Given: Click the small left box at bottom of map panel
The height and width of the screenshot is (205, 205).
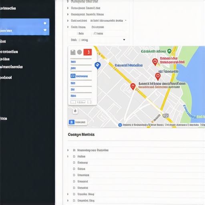Looking at the screenshot, I should click(x=73, y=102).
